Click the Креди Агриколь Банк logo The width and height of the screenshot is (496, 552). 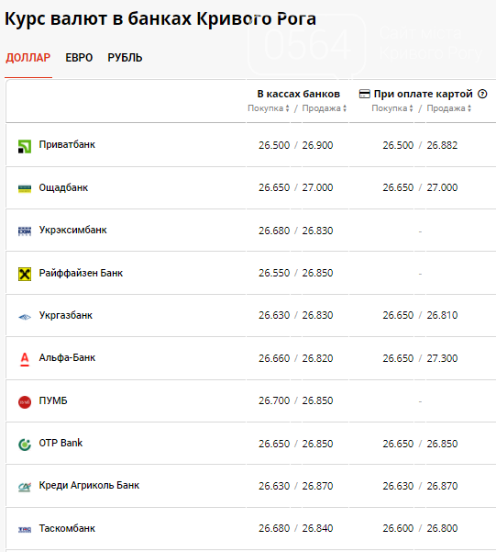[x=25, y=487]
